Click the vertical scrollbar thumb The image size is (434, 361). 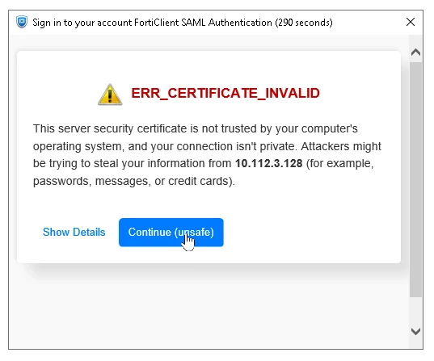tap(415, 179)
